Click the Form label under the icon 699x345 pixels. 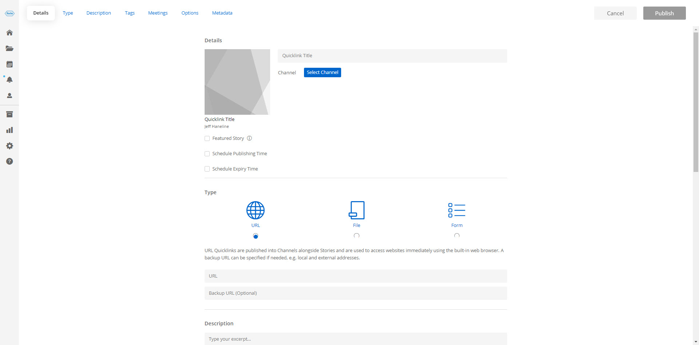coord(457,226)
